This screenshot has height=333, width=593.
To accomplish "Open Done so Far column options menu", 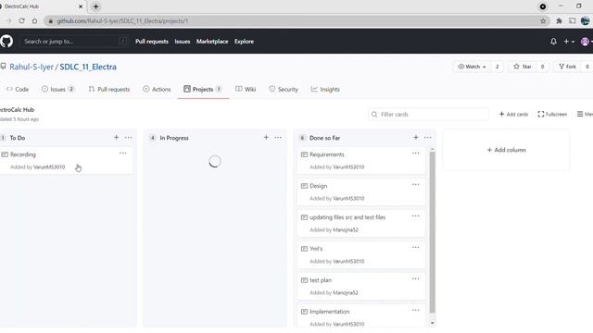I will tap(428, 138).
